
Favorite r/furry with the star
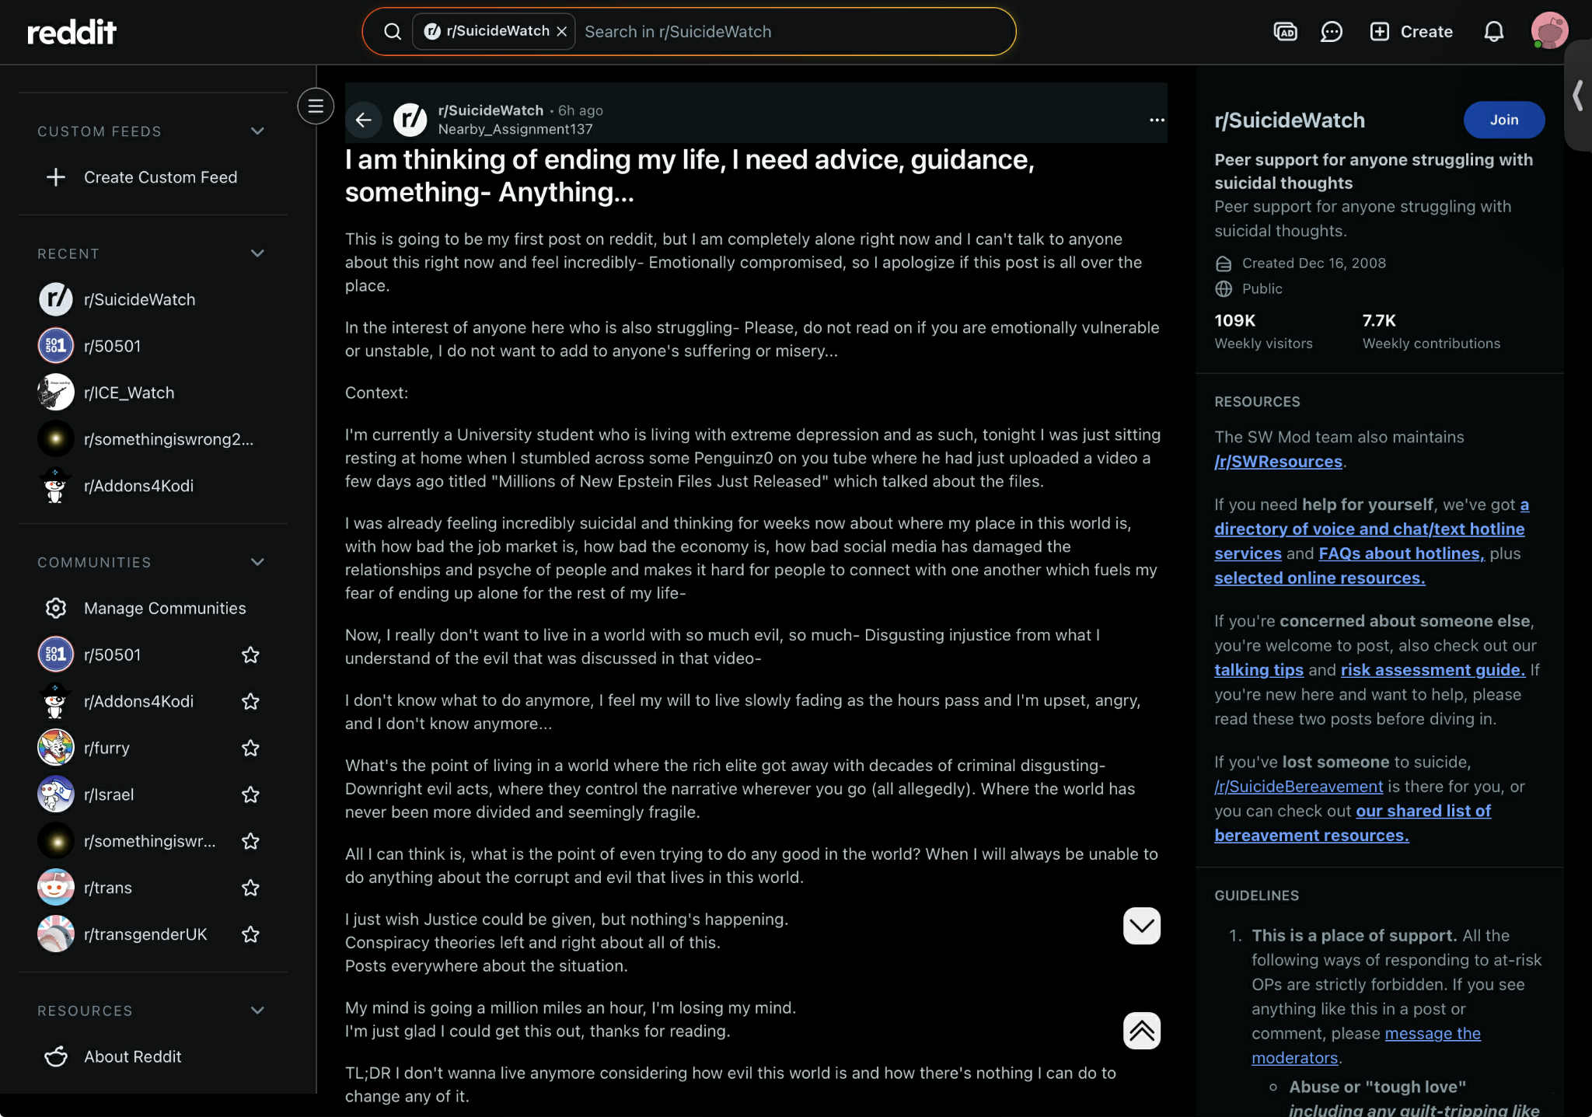click(250, 748)
